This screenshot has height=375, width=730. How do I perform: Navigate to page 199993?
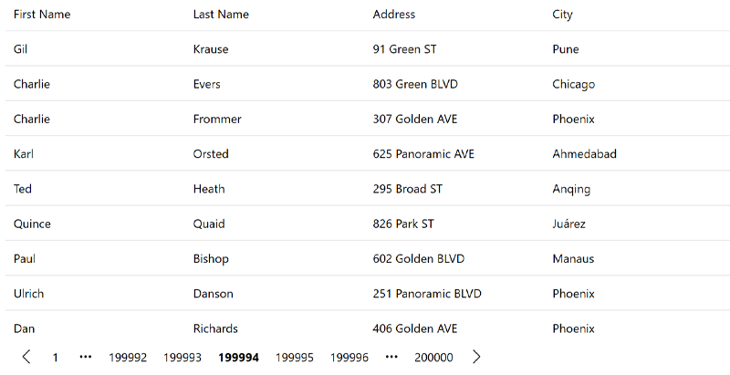pos(182,358)
